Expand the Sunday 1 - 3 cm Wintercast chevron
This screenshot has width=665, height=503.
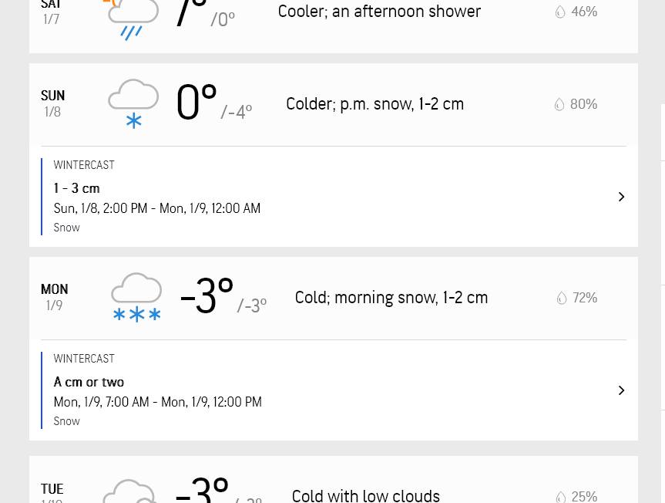tap(621, 197)
